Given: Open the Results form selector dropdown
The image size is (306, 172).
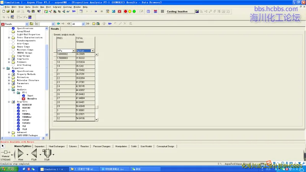Looking at the screenshot, I should 27,24.
